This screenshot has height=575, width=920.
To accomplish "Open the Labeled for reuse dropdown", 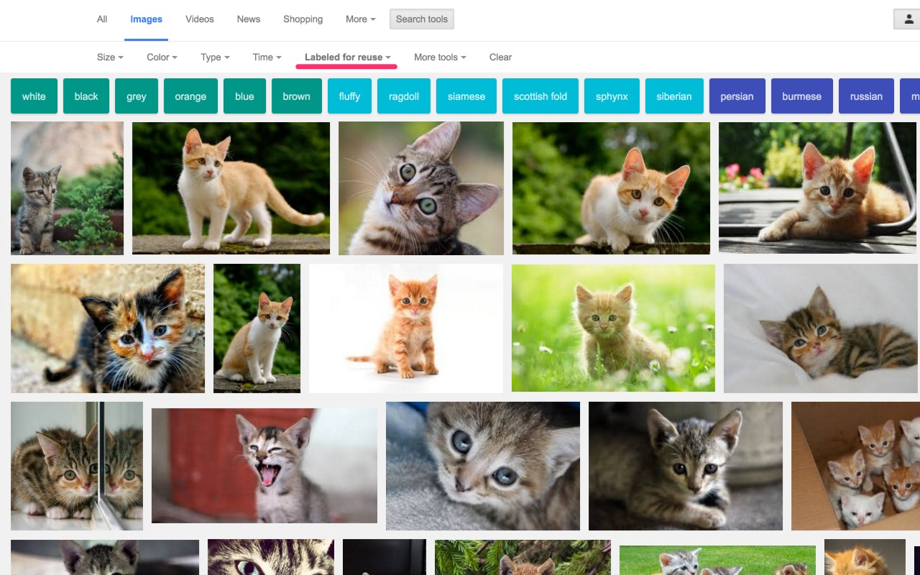I will click(x=346, y=57).
